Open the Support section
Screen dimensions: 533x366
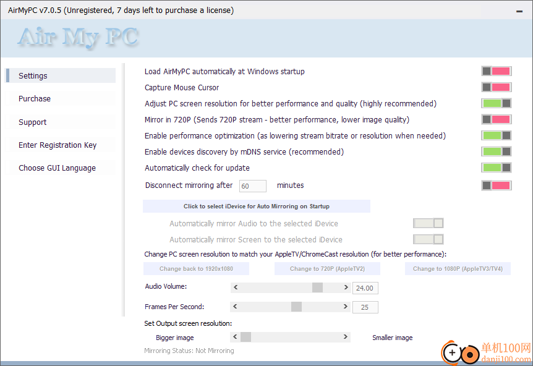(61, 122)
